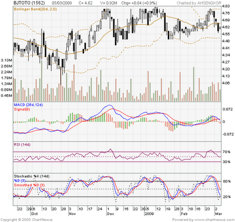Screen dimensions: 235x222
Task: Click the %D (3) legend label
Action: [19, 181]
